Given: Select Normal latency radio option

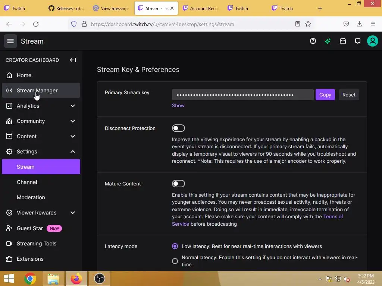Looking at the screenshot, I should pos(175,261).
